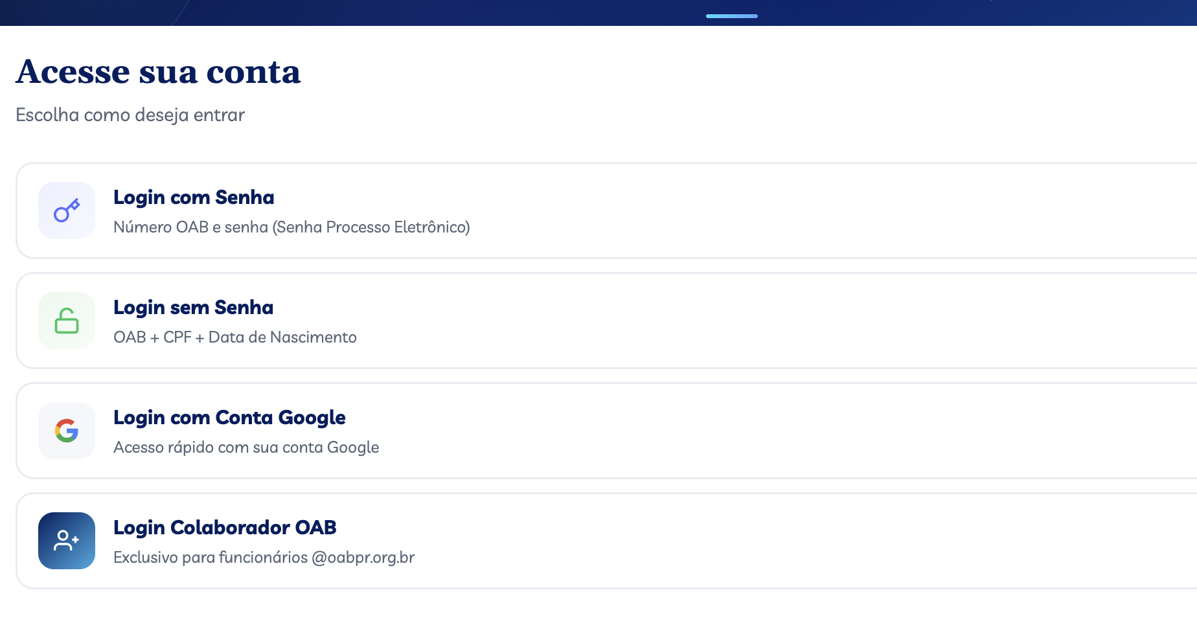Click the Acesse sua conta heading
The height and width of the screenshot is (623, 1197).
[x=158, y=72]
